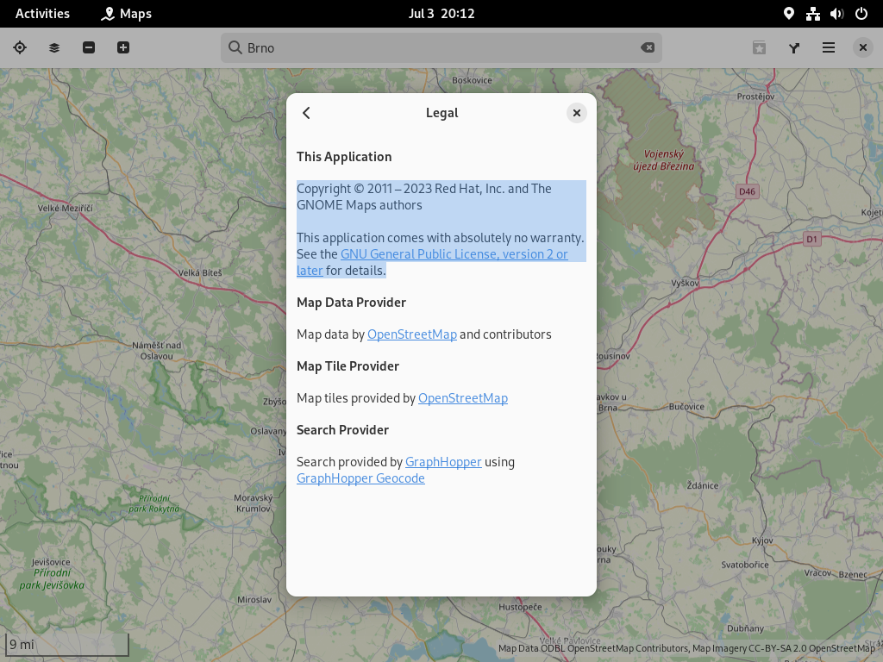This screenshot has width=883, height=662.
Task: Open the GraphHopper link
Action: [x=443, y=462]
